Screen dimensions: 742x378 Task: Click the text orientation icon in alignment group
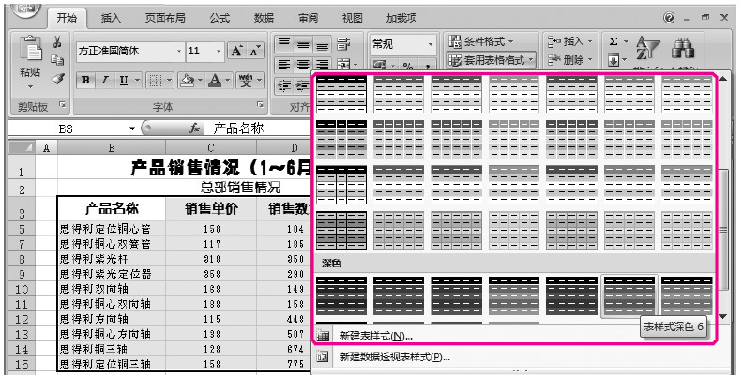tap(343, 44)
